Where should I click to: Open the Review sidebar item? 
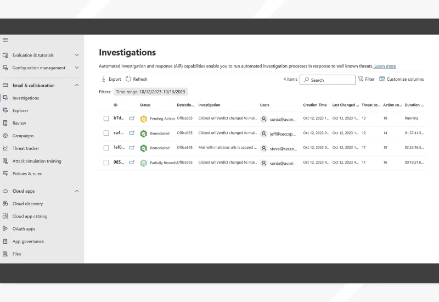(x=19, y=123)
